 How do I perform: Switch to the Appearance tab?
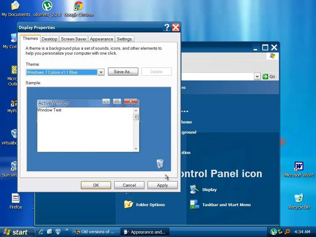[x=101, y=39]
